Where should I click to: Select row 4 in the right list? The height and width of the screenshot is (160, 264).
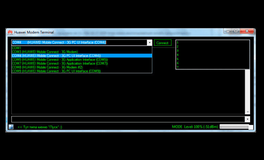(x=213, y=55)
